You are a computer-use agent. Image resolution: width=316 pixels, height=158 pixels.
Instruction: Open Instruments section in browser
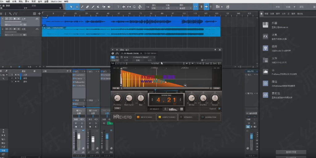tap(265, 25)
